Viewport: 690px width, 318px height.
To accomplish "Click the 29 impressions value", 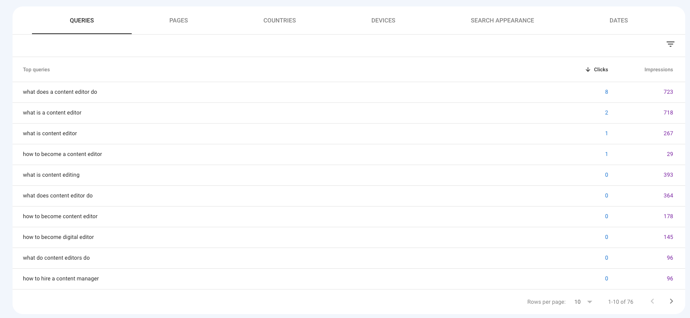I will pyautogui.click(x=670, y=154).
